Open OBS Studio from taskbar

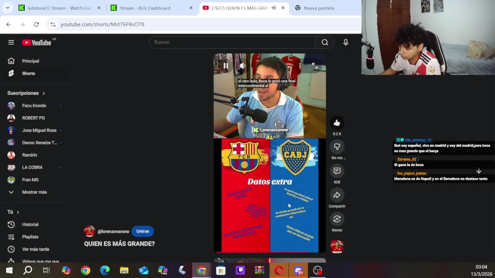pyautogui.click(x=317, y=270)
